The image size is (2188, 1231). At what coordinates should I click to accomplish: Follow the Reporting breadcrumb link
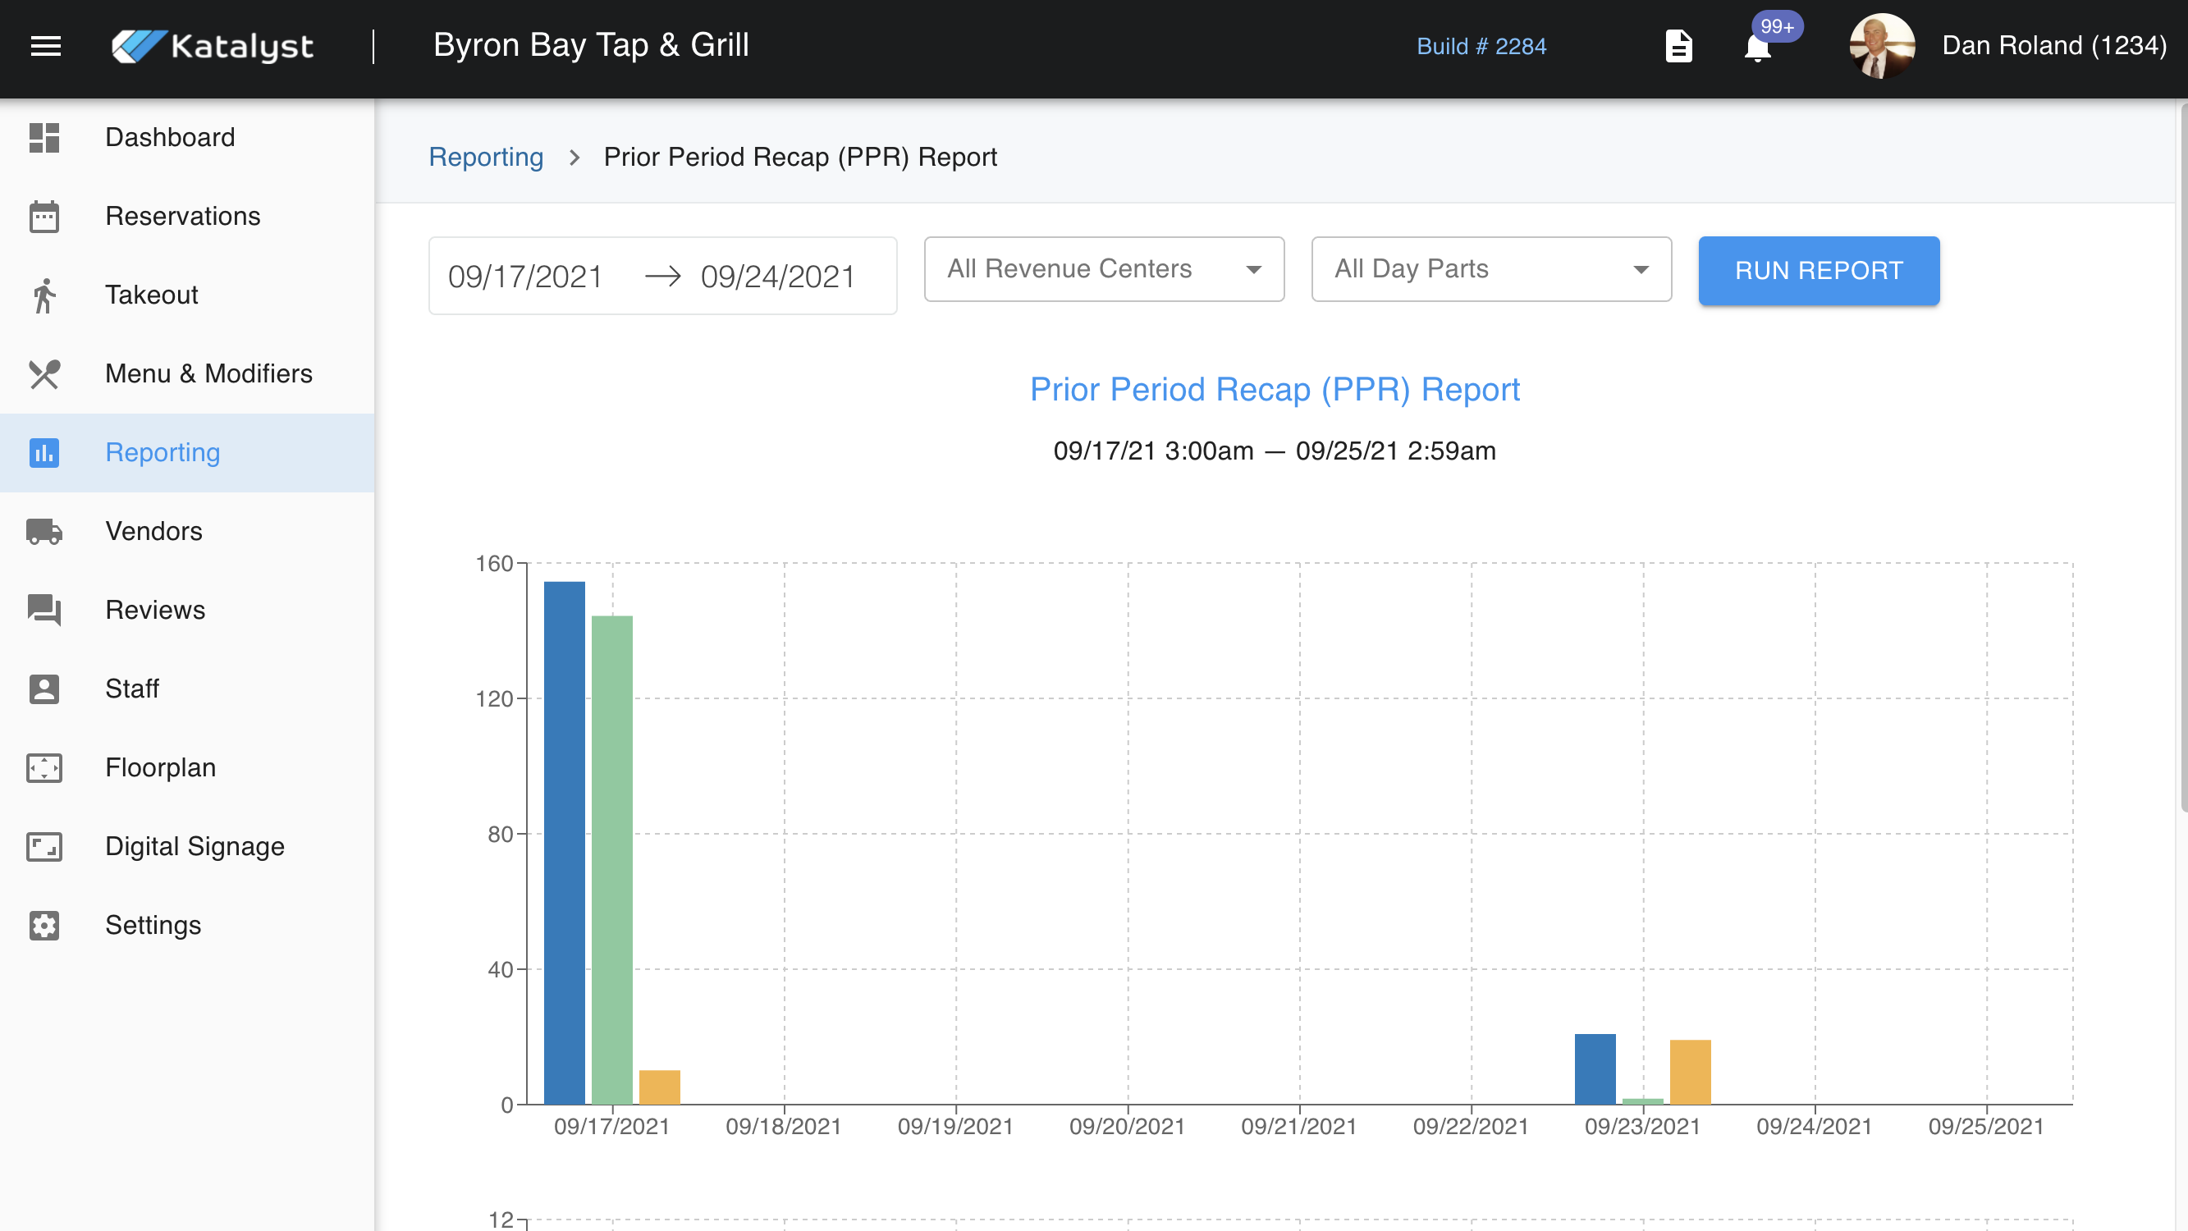pyautogui.click(x=486, y=158)
